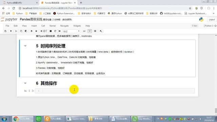This screenshot has width=217, height=122.
Task: Open the Jupyter Notebook bookmark
Action: (195, 14)
